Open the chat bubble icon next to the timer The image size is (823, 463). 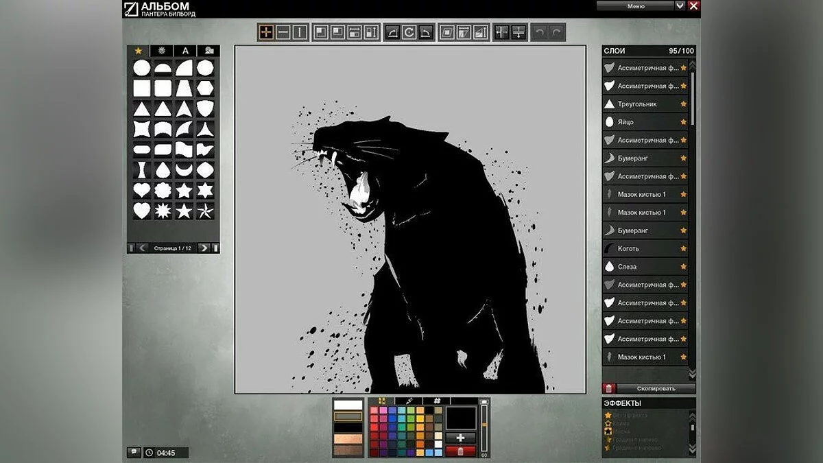134,453
